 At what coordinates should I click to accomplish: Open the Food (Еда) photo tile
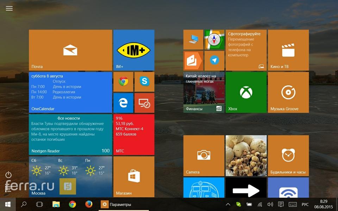(246, 155)
